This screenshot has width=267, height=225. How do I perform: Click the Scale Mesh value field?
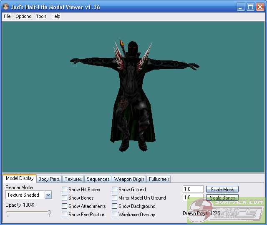[193, 190]
